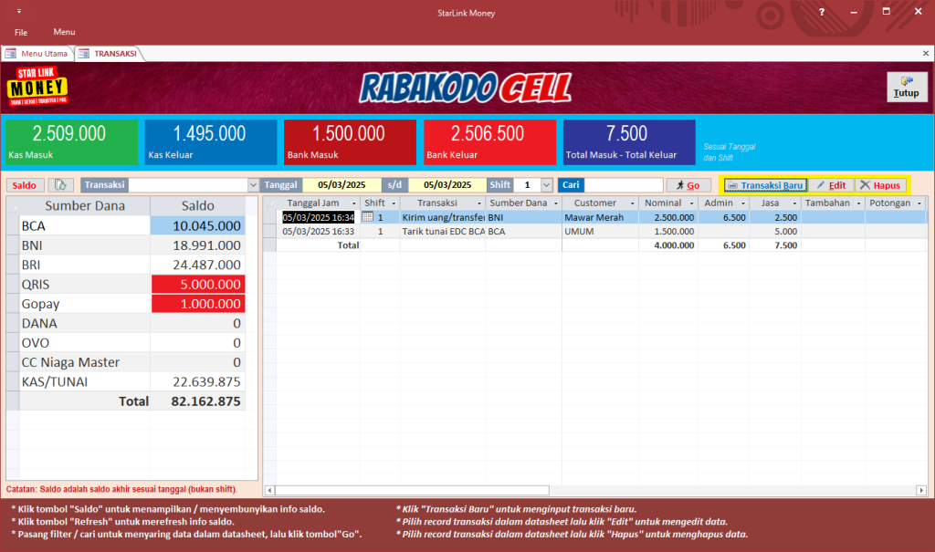Click the red QRIS saldo 5.000.000
The image size is (935, 552).
click(x=198, y=285)
